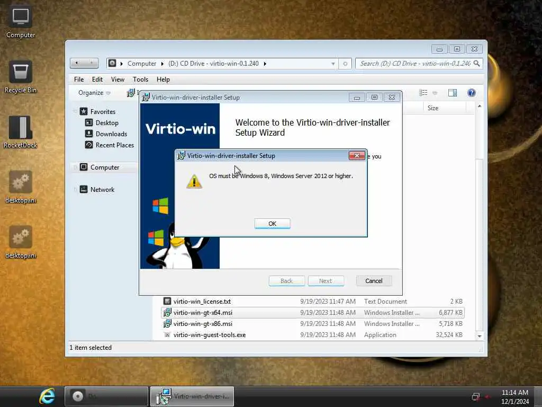Screen dimensions: 542x407
Task: Select virtio-win_license.txt file
Action: (x=312, y=302)
